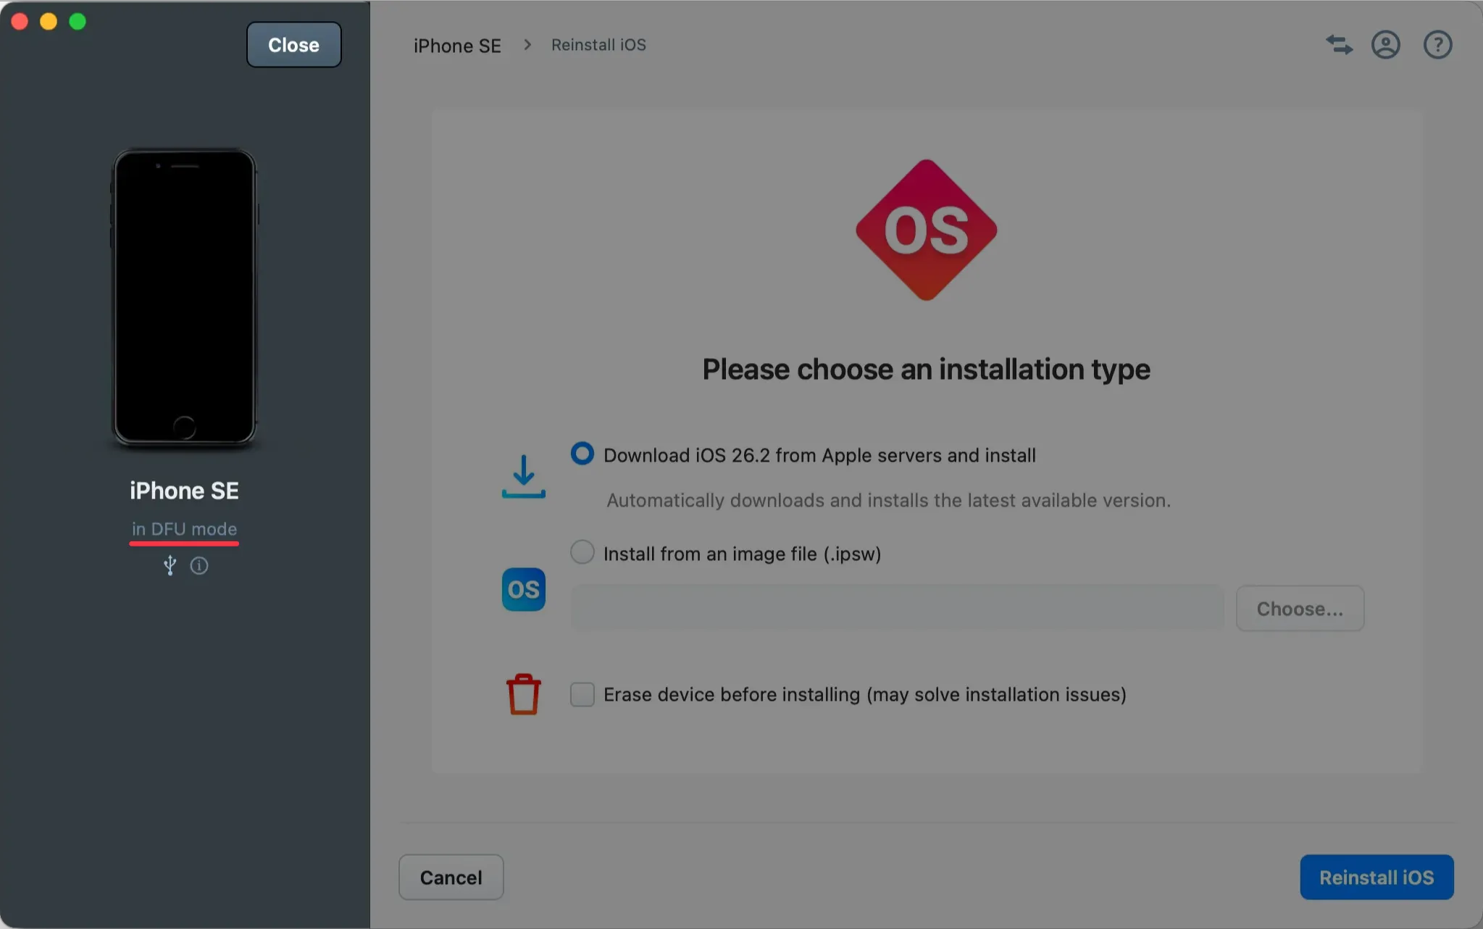Click the iPhone SE breadcrumb
Image resolution: width=1483 pixels, height=929 pixels.
[x=457, y=46]
